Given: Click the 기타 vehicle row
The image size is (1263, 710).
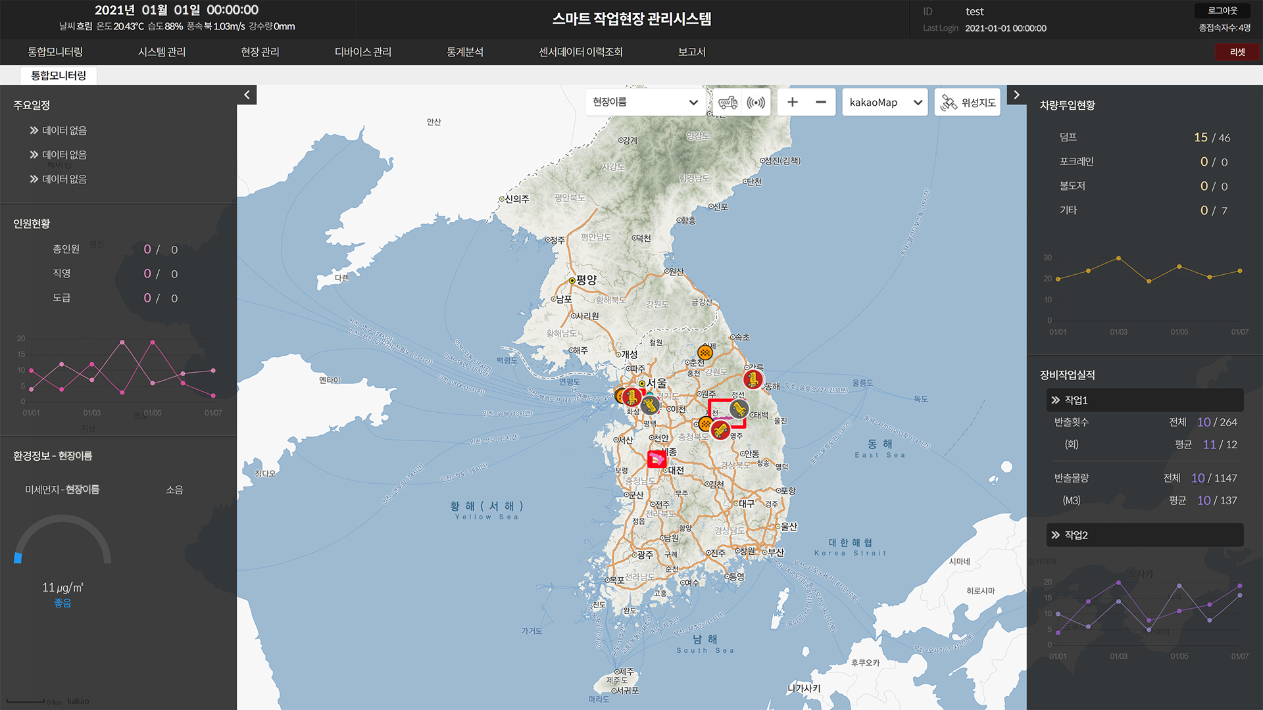Looking at the screenshot, I should pos(1145,210).
